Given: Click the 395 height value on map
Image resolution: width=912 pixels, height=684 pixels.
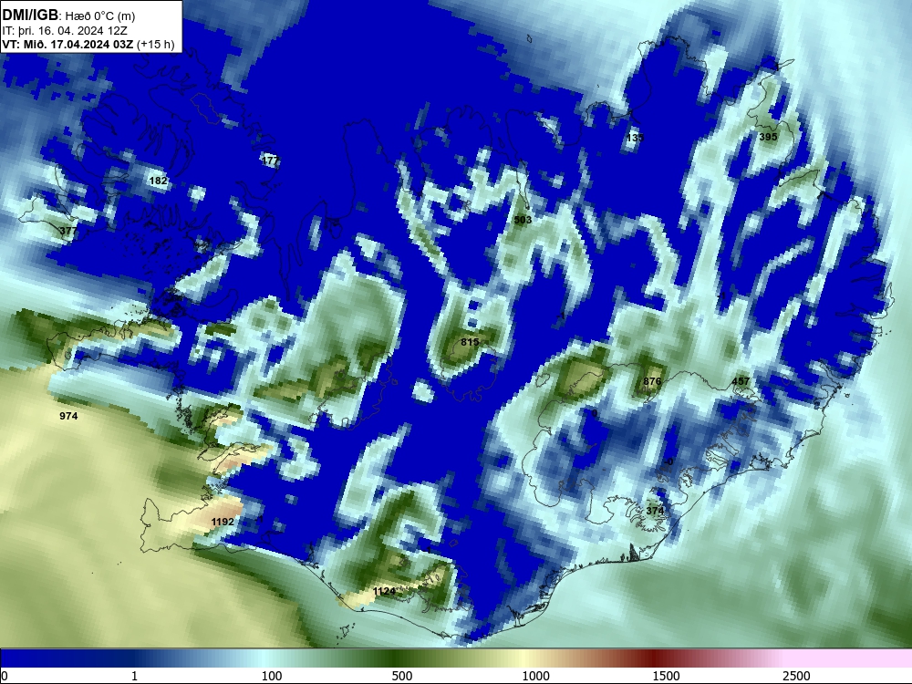Looking at the screenshot, I should [768, 137].
